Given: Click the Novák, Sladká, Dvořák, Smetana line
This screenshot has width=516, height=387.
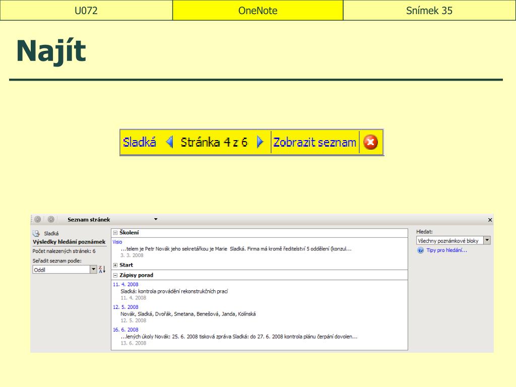Looking at the screenshot, I should point(188,314).
